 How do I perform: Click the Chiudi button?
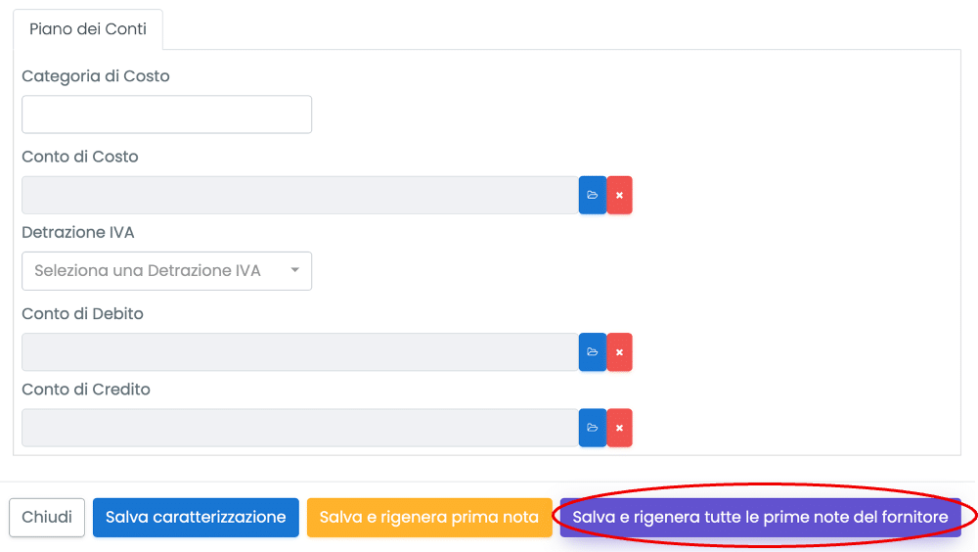47,517
